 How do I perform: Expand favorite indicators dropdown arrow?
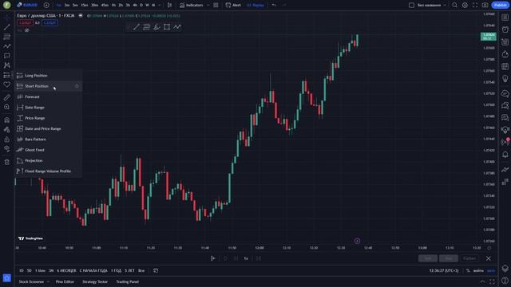coord(208,5)
